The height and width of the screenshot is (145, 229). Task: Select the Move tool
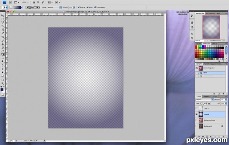3,16
